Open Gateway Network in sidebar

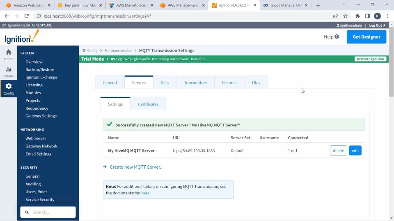[41, 146]
